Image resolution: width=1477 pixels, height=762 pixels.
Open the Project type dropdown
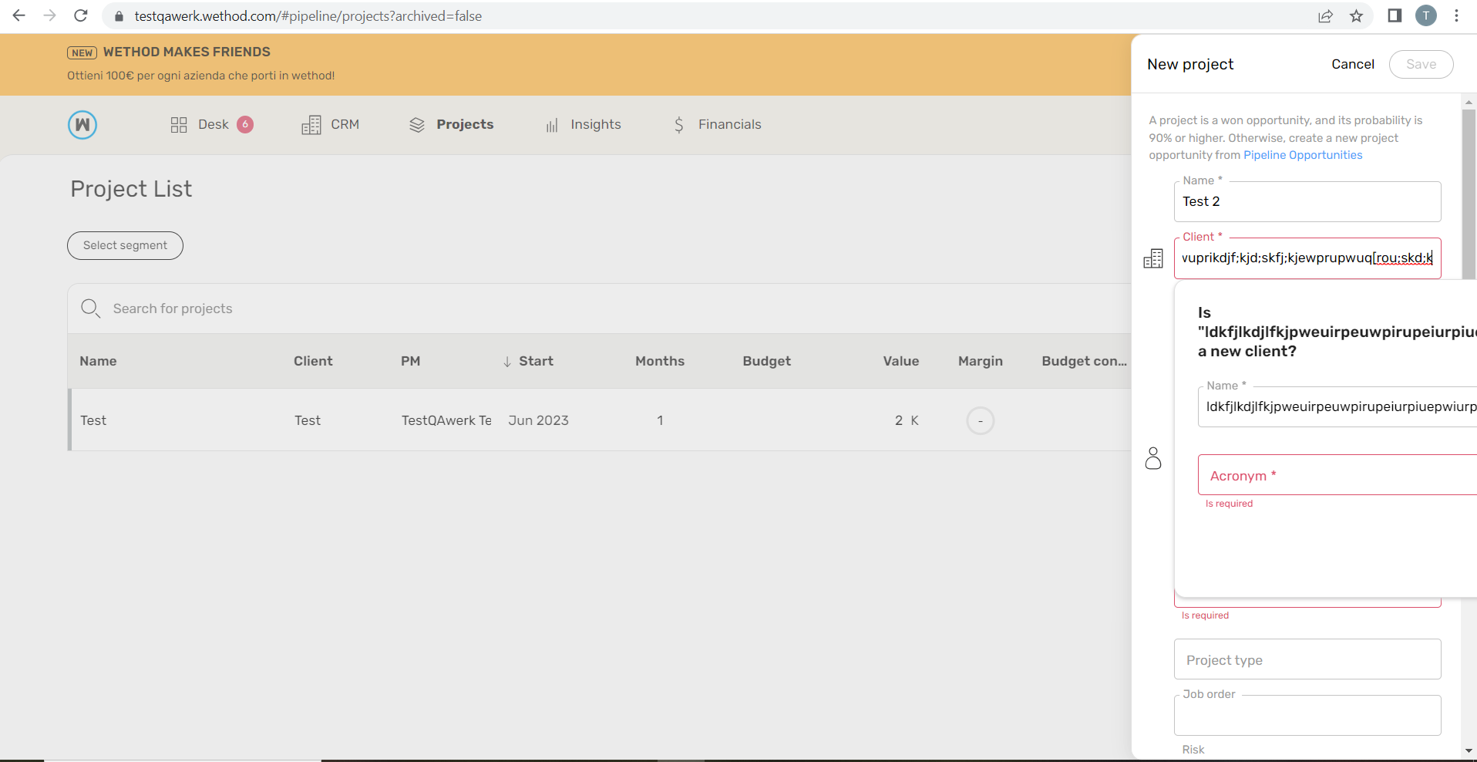pyautogui.click(x=1307, y=659)
